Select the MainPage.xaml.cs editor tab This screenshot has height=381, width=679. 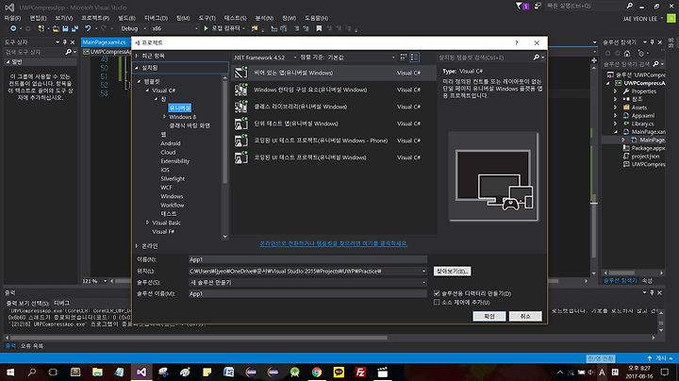click(104, 42)
